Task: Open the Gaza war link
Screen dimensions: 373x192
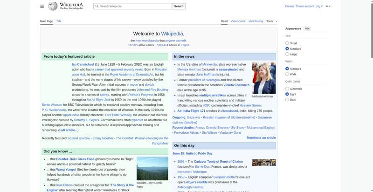Action: point(193,117)
